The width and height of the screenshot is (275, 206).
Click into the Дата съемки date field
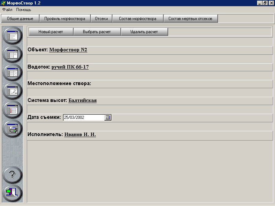pos(84,117)
